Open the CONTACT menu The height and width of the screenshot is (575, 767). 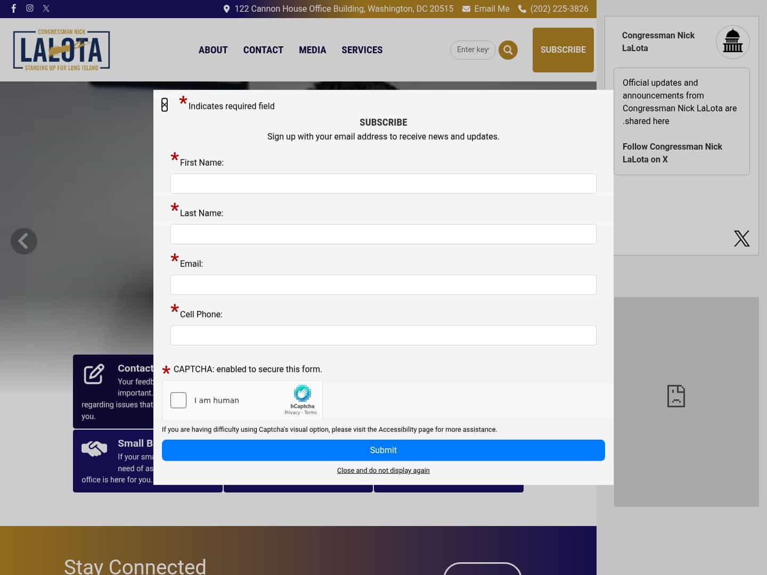(263, 50)
